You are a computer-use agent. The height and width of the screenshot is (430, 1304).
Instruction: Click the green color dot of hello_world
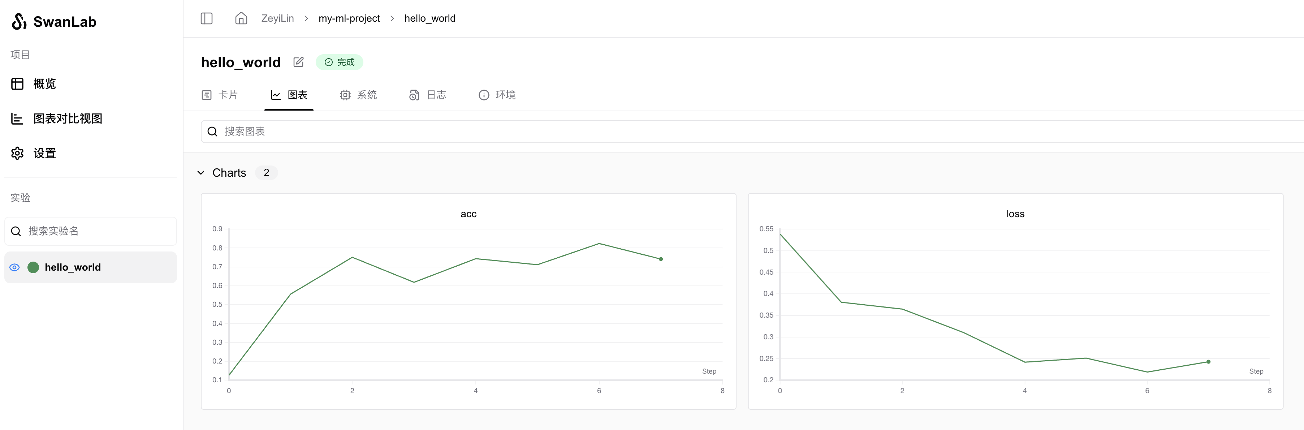pos(33,267)
